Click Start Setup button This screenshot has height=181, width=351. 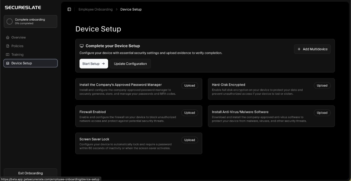pos(94,64)
